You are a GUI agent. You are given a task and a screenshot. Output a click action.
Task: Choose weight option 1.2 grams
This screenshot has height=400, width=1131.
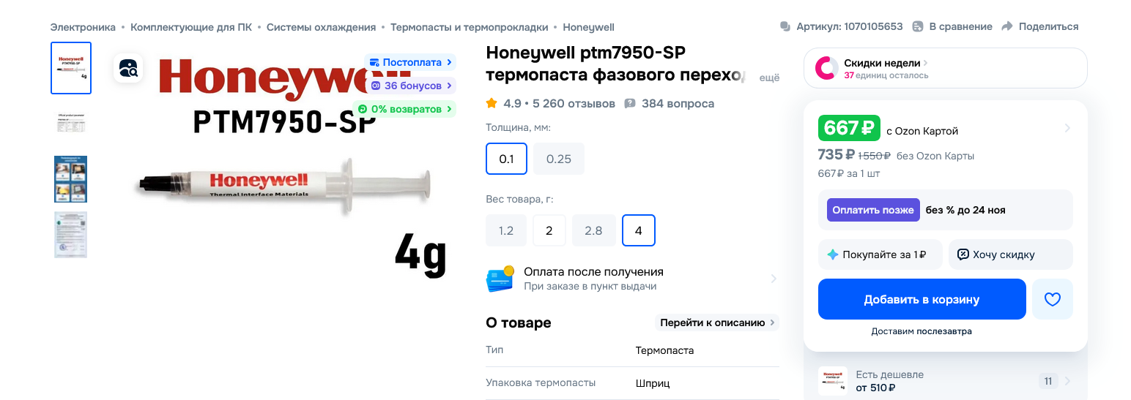click(506, 230)
